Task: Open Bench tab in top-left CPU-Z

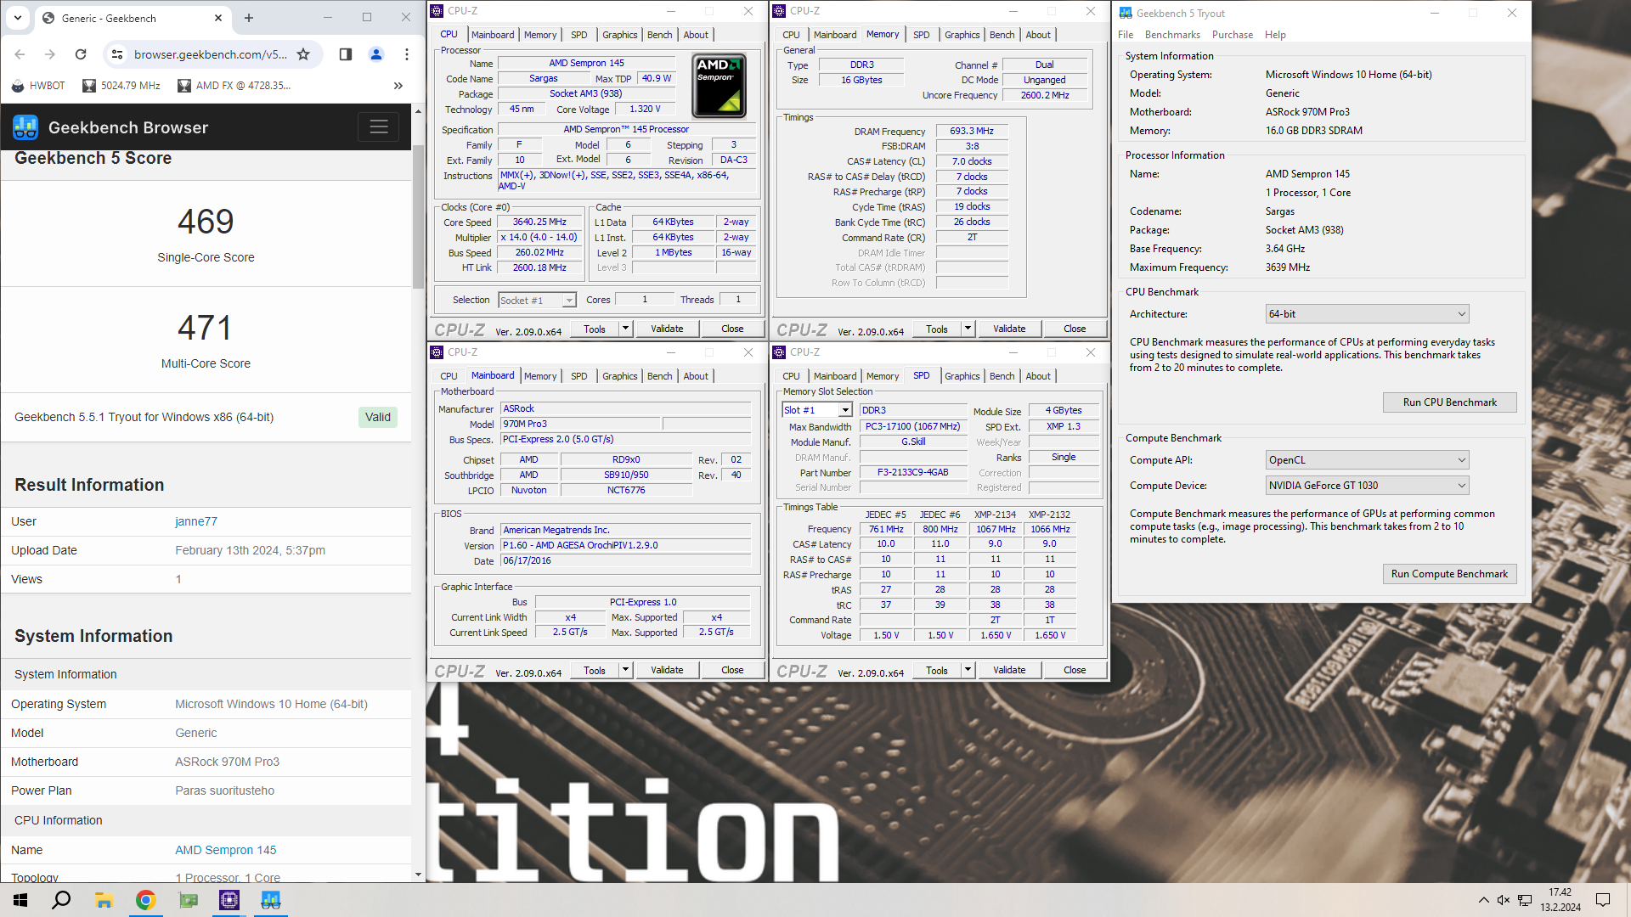Action: coord(659,35)
